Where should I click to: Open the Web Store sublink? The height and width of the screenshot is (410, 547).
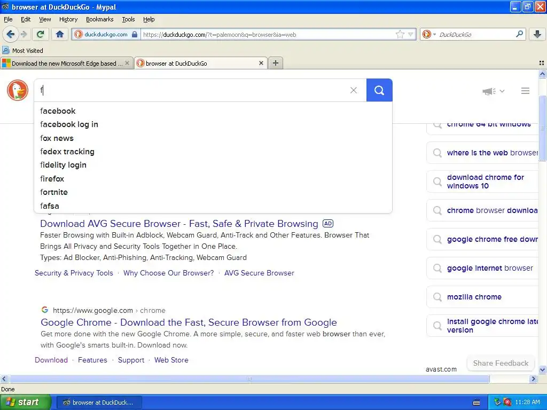[171, 360]
